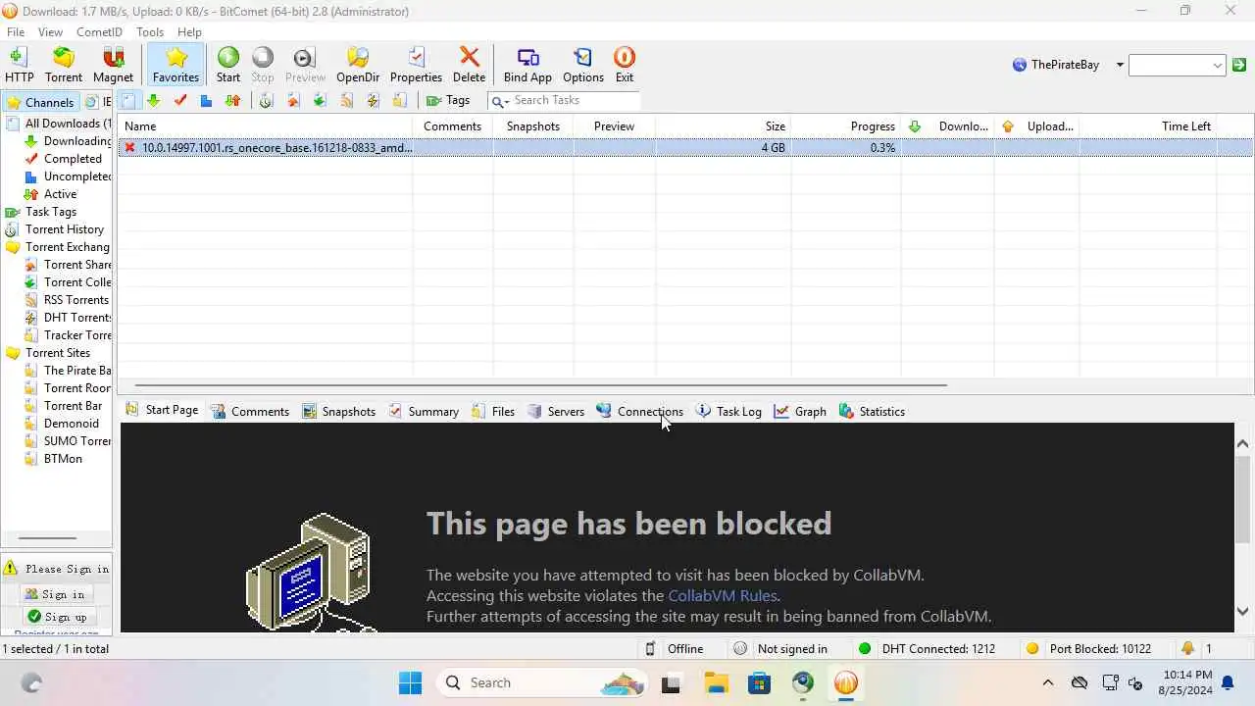Switch to the Connections tab
The width and height of the screenshot is (1255, 706).
[640, 411]
